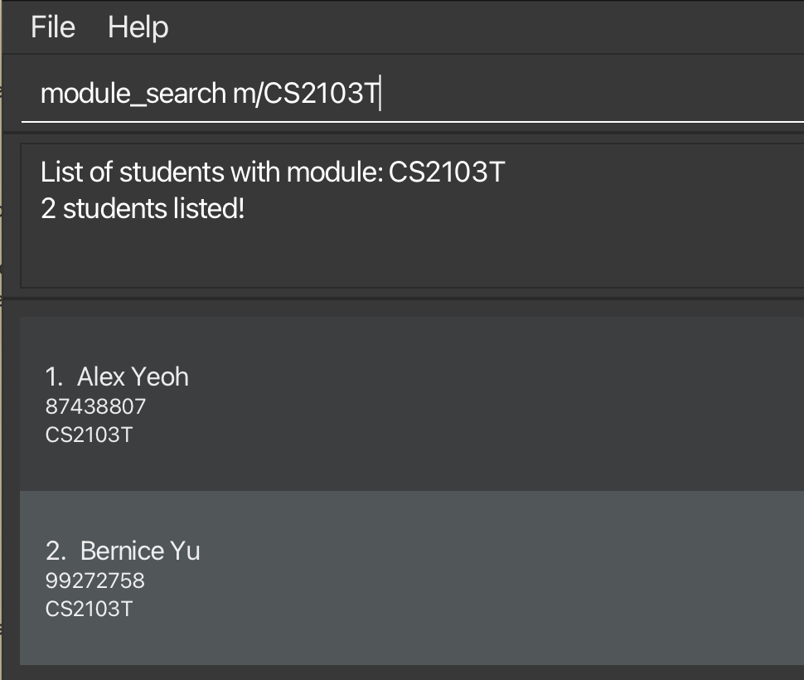The width and height of the screenshot is (804, 680).
Task: Click Bernice Yu's CS2103T module tag
Action: (x=89, y=608)
